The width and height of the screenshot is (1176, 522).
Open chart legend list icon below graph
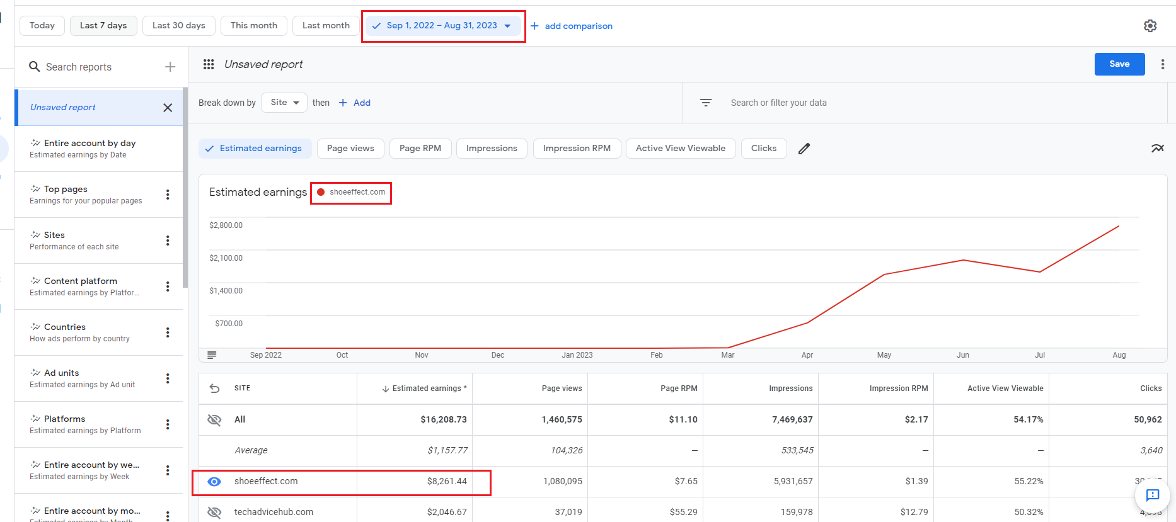pos(212,355)
